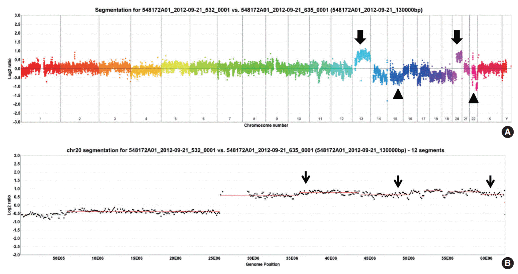
Task: Pick chromosome label "13" in panel A
Action: [x=361, y=119]
